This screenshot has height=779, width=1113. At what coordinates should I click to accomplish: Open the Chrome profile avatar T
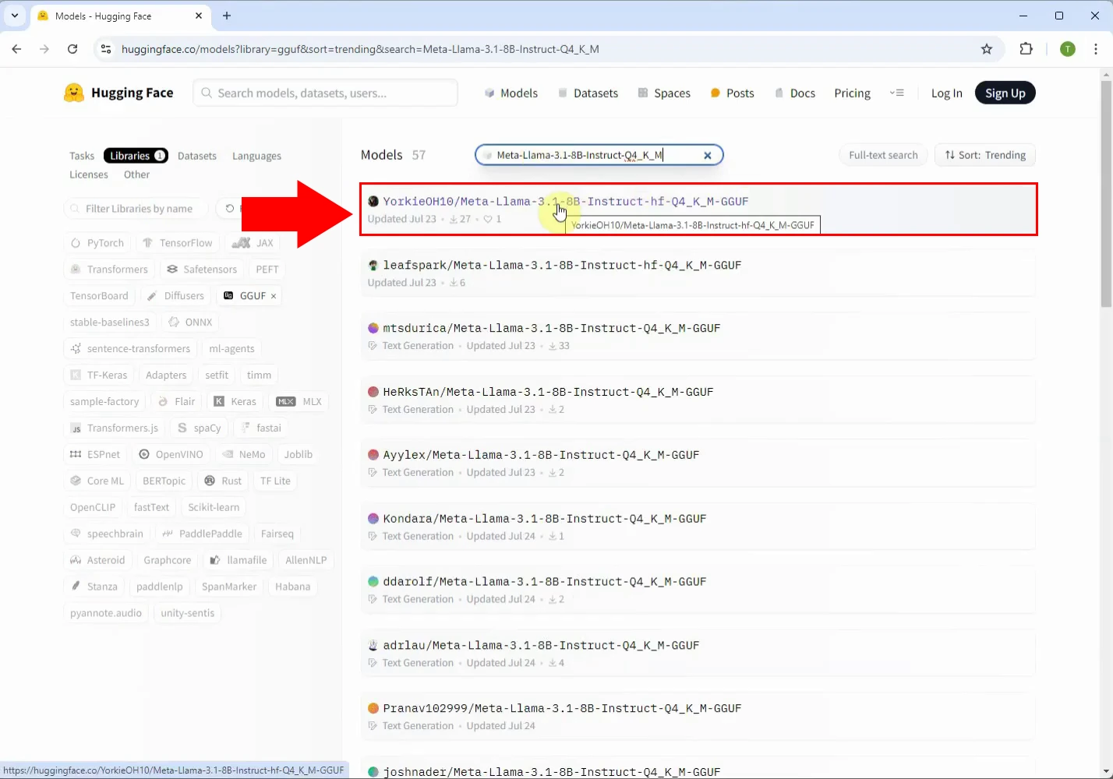click(x=1068, y=49)
